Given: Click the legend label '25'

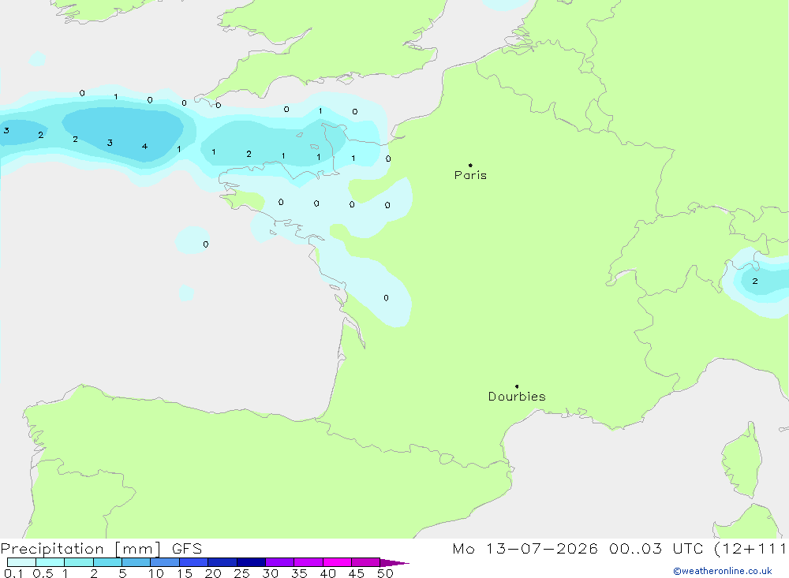Looking at the screenshot, I should coord(242,573).
